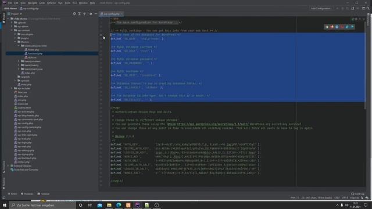Screen dimensions: 372x209
Task: Follow the api.wordpress.org secret-key link
Action: [x=213, y=124]
